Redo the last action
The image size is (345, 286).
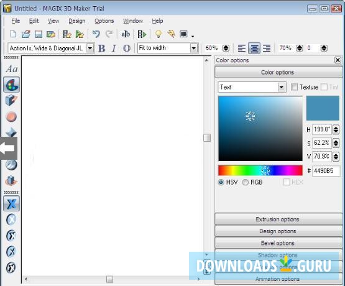point(109,34)
